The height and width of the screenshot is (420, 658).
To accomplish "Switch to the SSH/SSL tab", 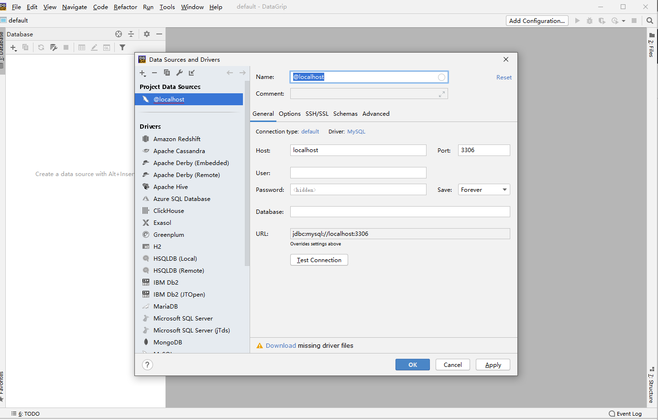I will click(317, 114).
